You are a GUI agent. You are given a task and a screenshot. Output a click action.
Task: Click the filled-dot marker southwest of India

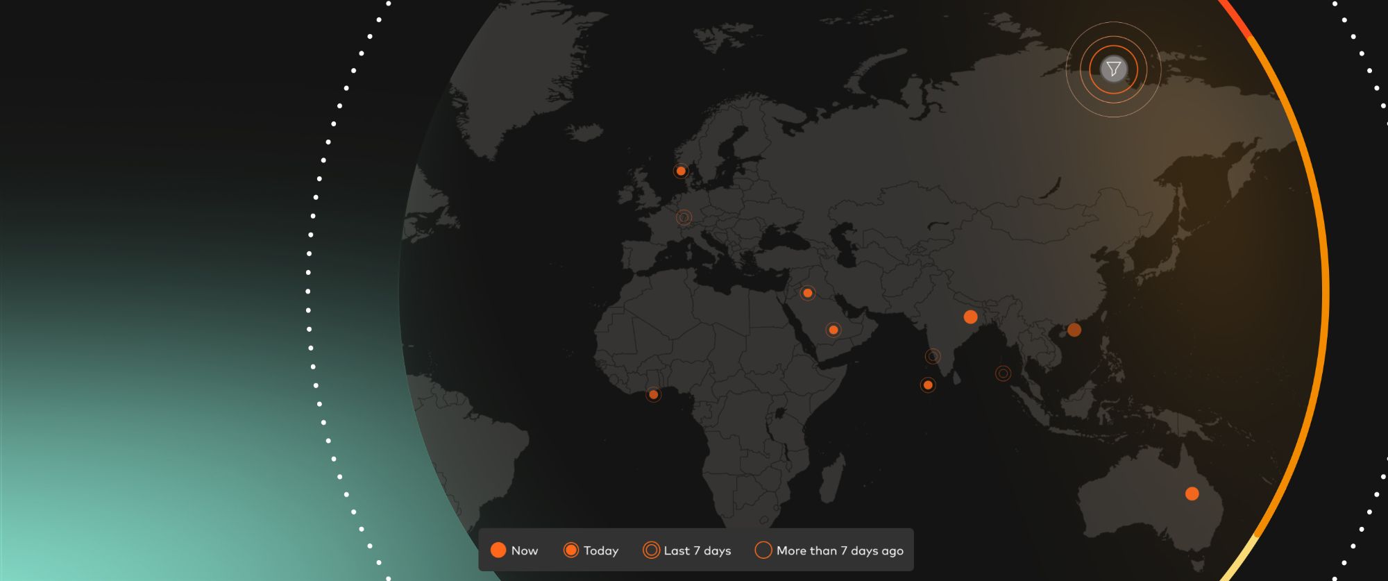click(x=928, y=385)
